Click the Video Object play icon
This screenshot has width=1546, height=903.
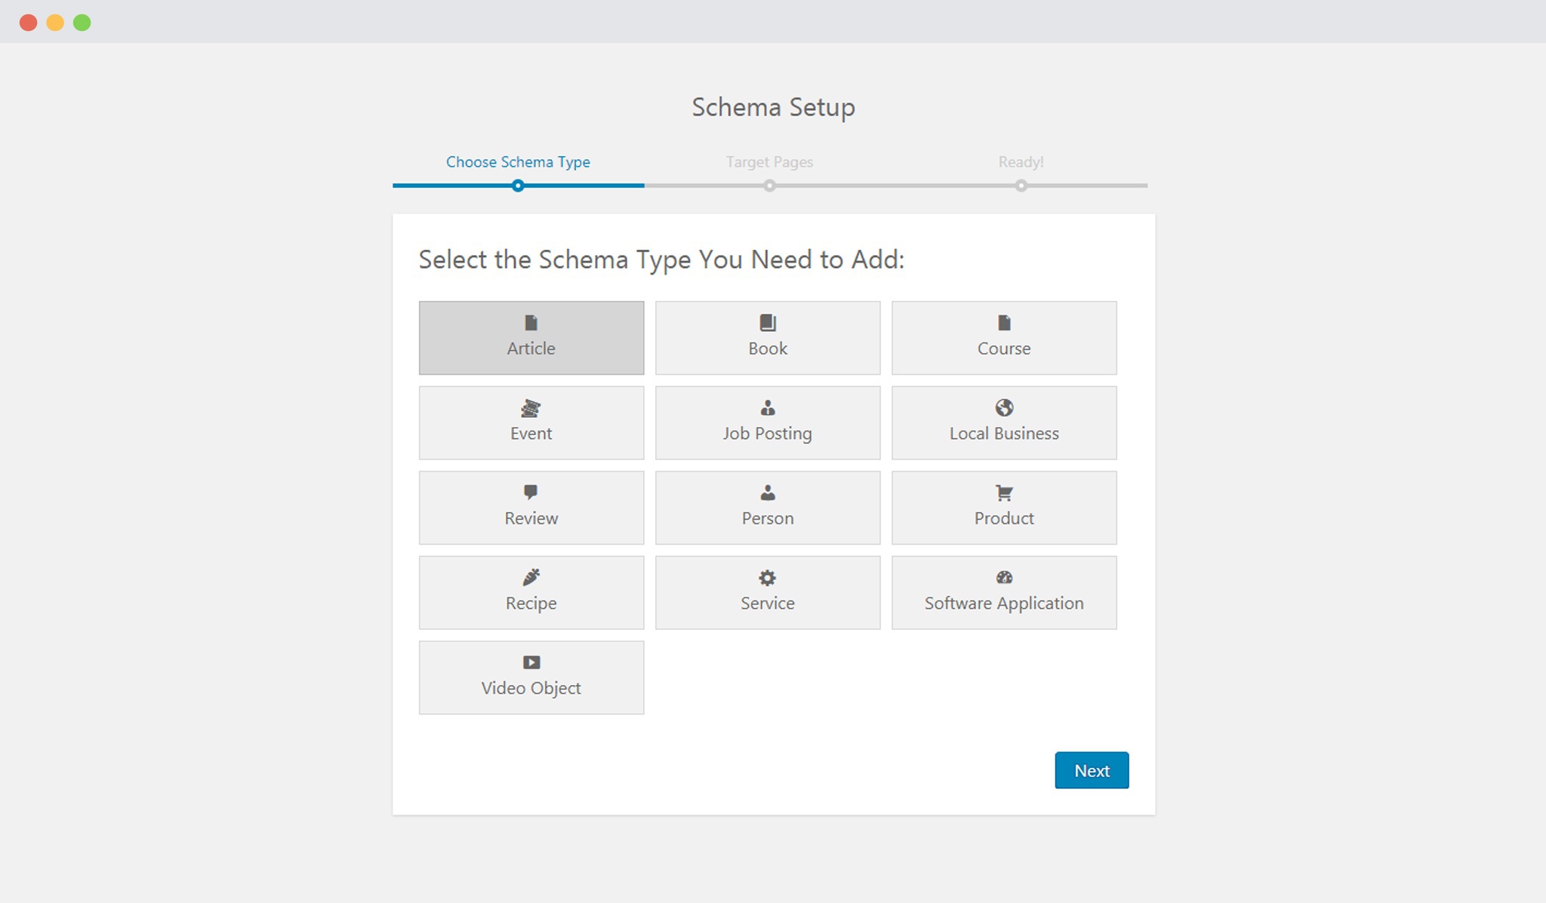tap(531, 662)
